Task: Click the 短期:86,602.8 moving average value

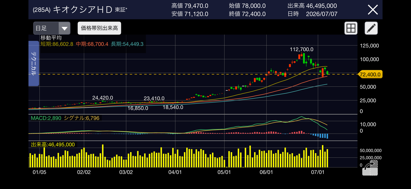Action: point(57,44)
